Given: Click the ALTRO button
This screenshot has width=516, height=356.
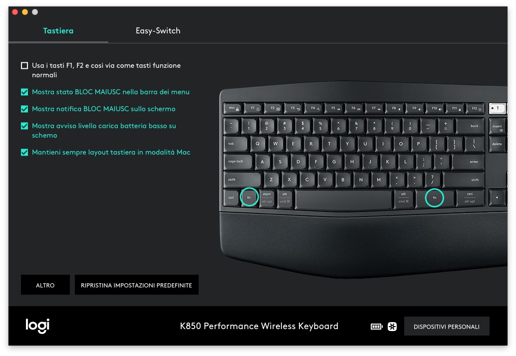Looking at the screenshot, I should (45, 285).
